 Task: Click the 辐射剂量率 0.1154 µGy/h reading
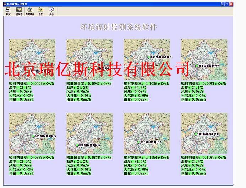pos(146,158)
